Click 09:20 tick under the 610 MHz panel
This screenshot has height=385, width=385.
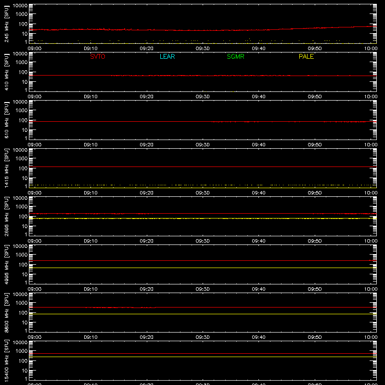[x=147, y=145]
